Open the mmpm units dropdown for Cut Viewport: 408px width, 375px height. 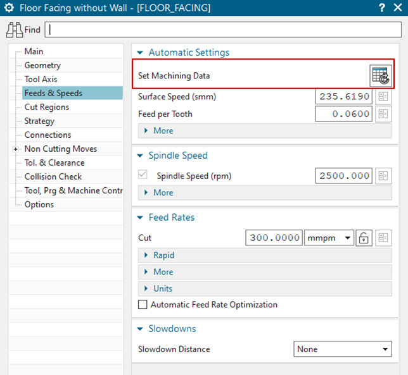coord(329,238)
